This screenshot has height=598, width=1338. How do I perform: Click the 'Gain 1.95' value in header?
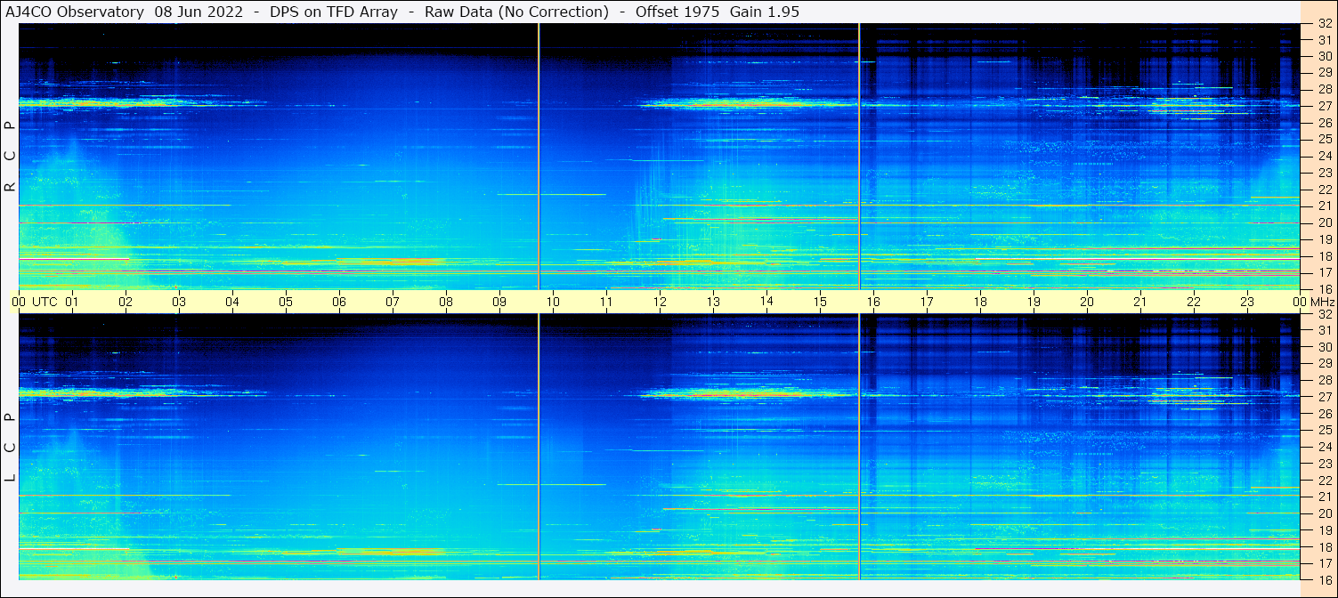click(764, 12)
